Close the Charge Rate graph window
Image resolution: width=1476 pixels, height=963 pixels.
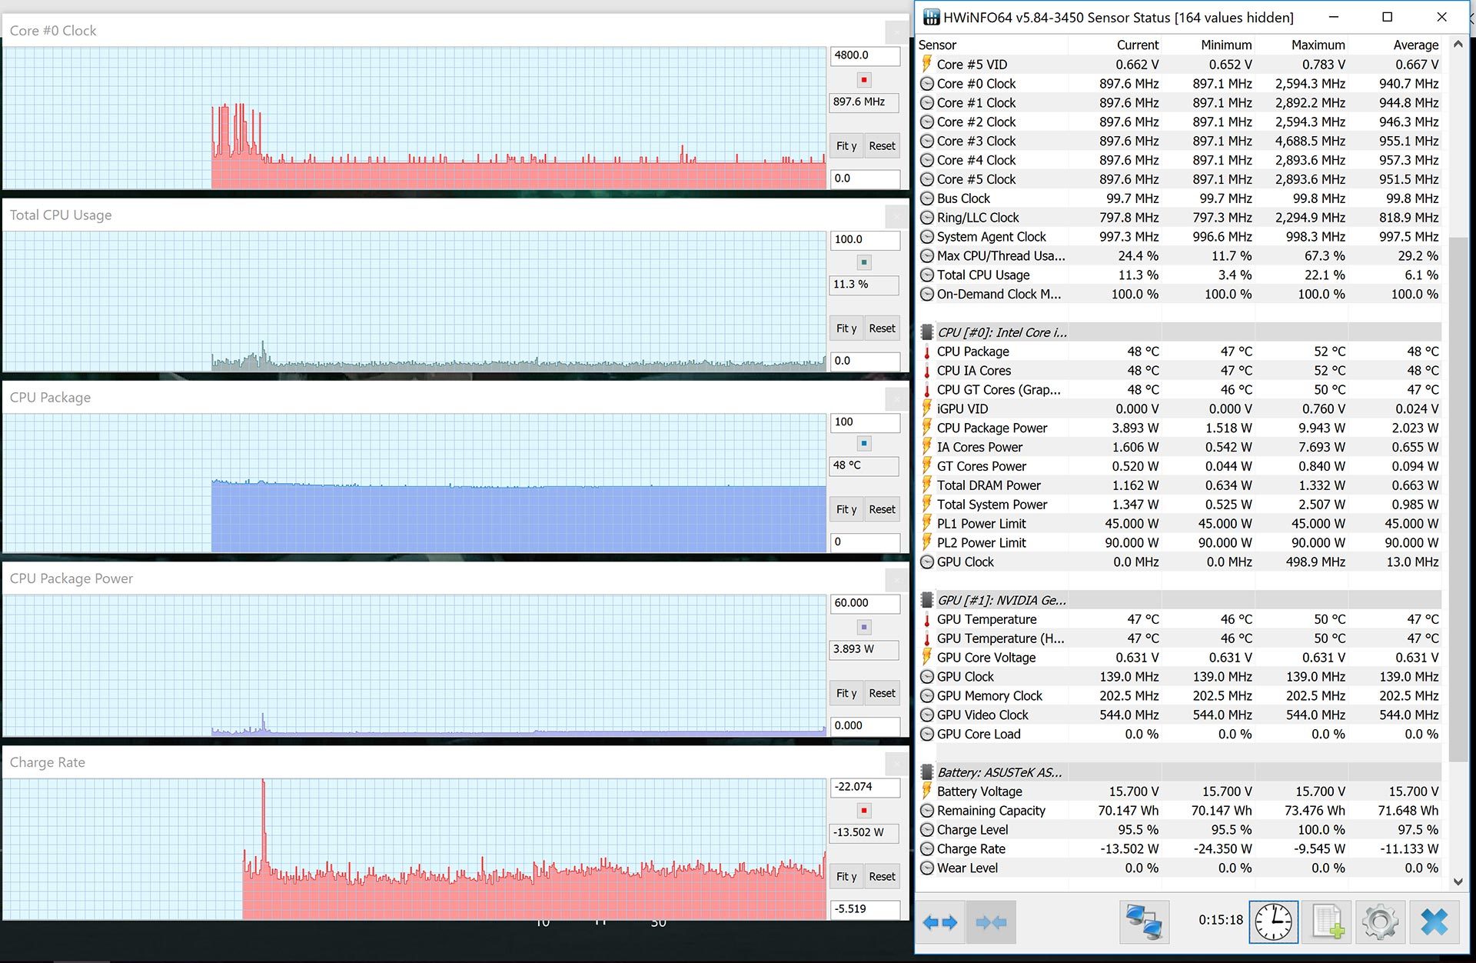click(x=896, y=763)
